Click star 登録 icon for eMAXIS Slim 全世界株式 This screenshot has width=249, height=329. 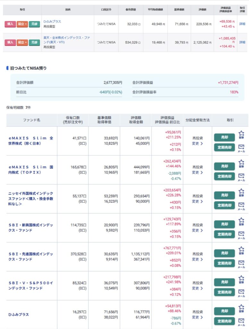[x=241, y=134]
